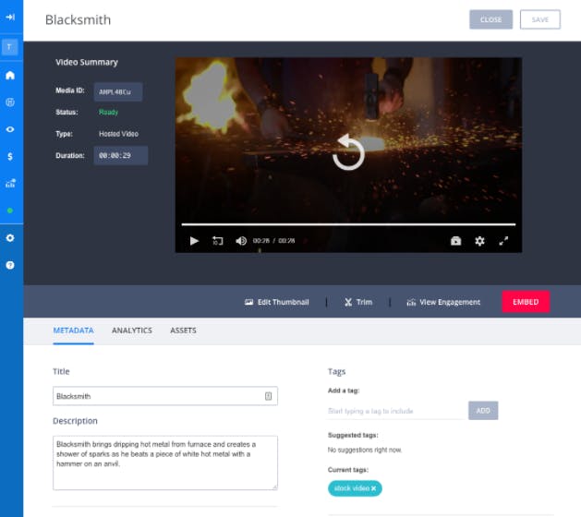
Task: Click the green status dot in sidebar
Action: (x=10, y=210)
